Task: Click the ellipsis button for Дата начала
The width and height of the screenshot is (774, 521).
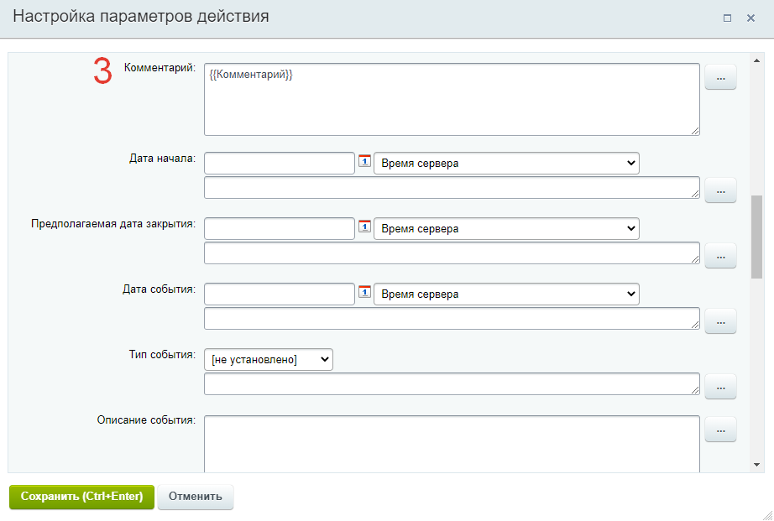Action: click(720, 190)
